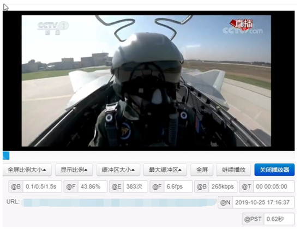300x229 pixels.
Task: Click the 43.86% percentage field
Action: point(93,186)
